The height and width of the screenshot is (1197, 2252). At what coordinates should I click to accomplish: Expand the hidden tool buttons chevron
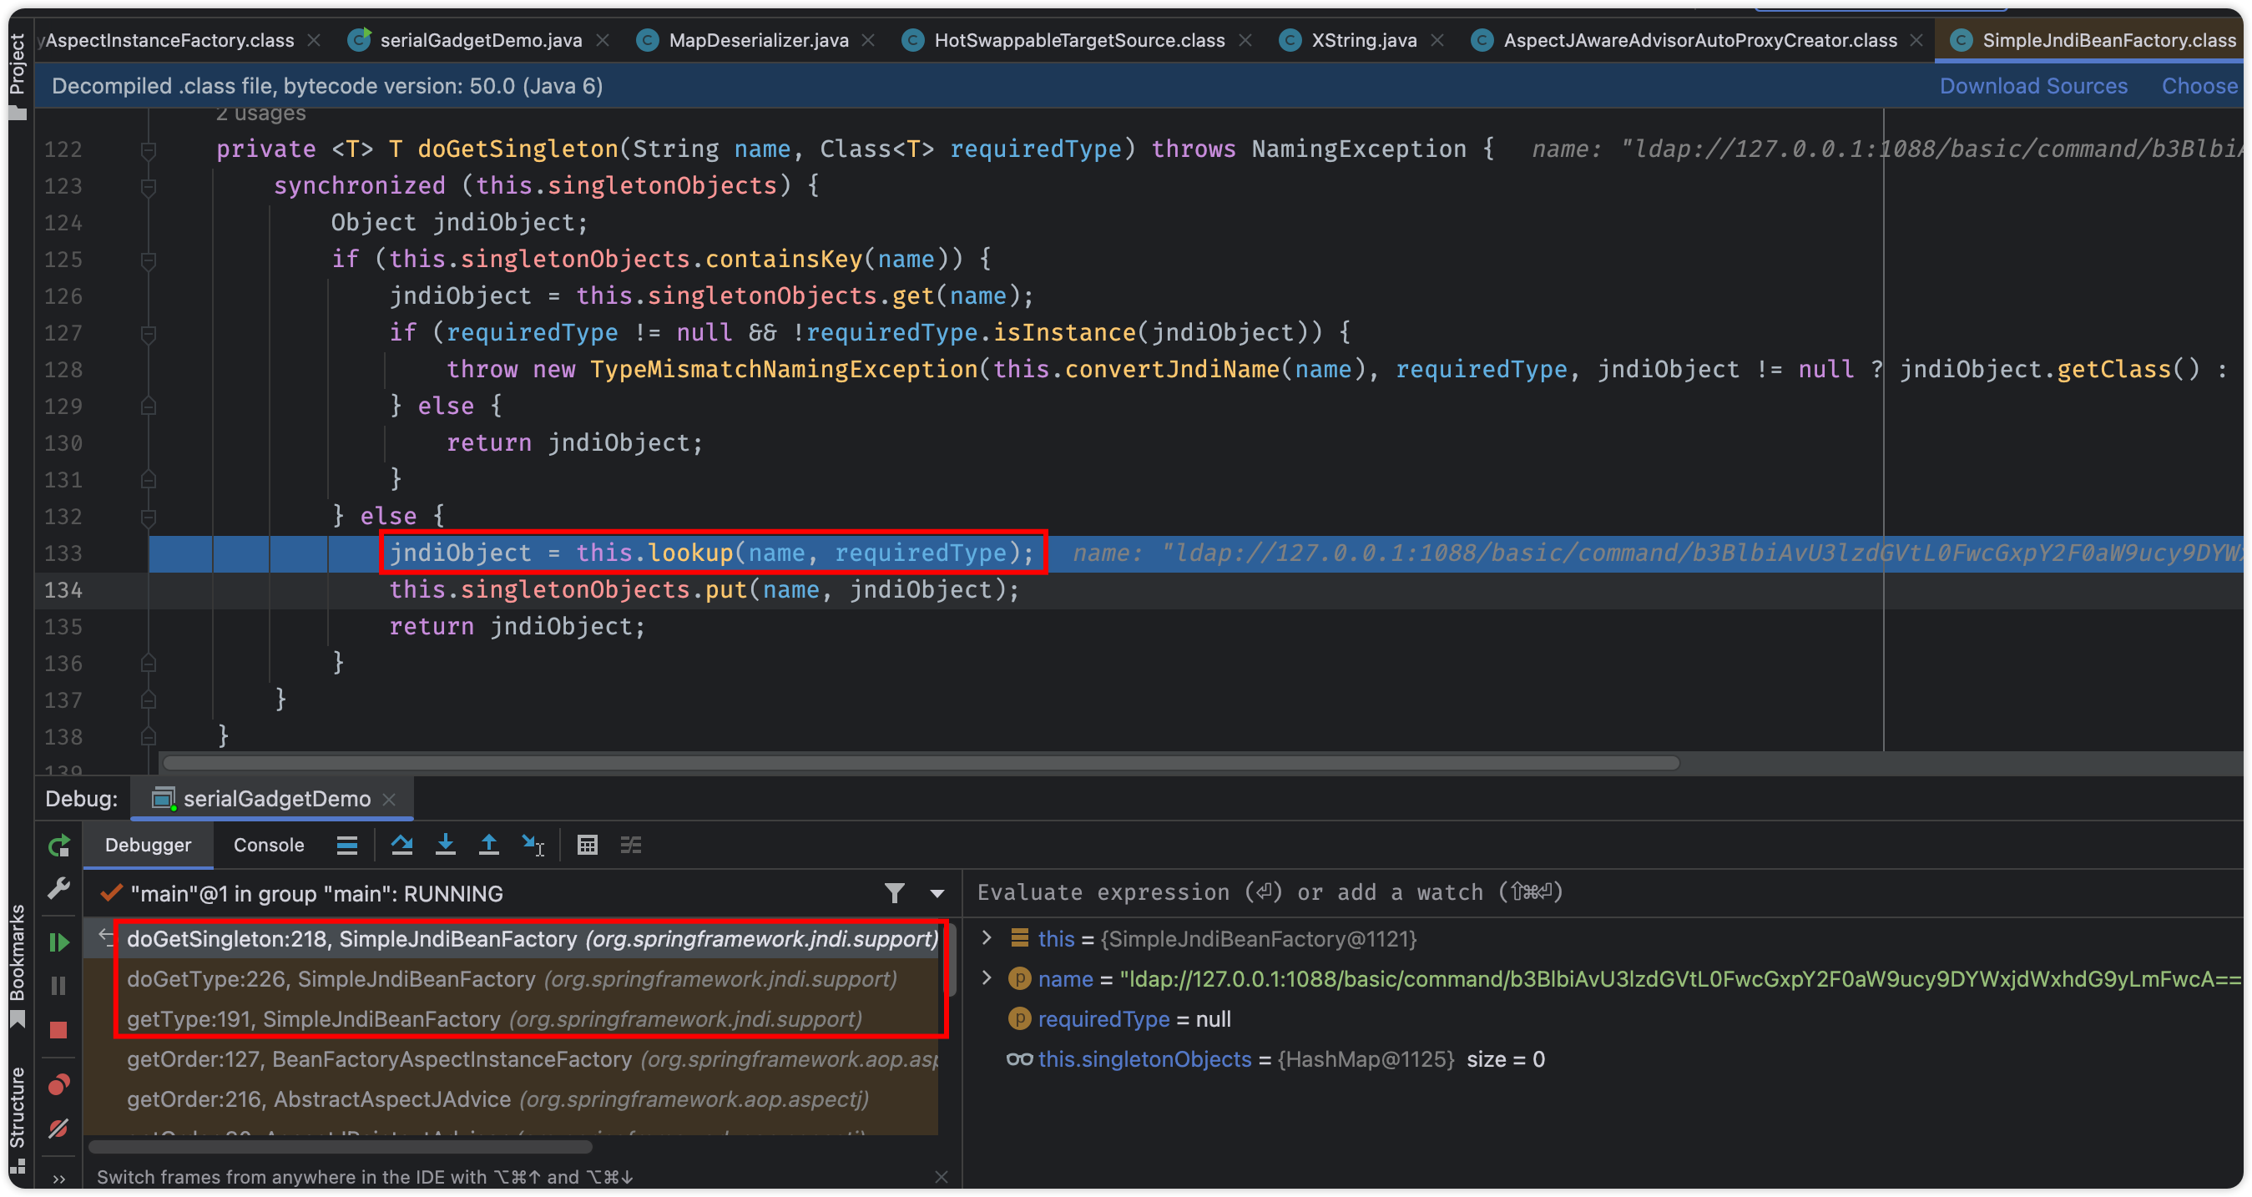point(58,1179)
